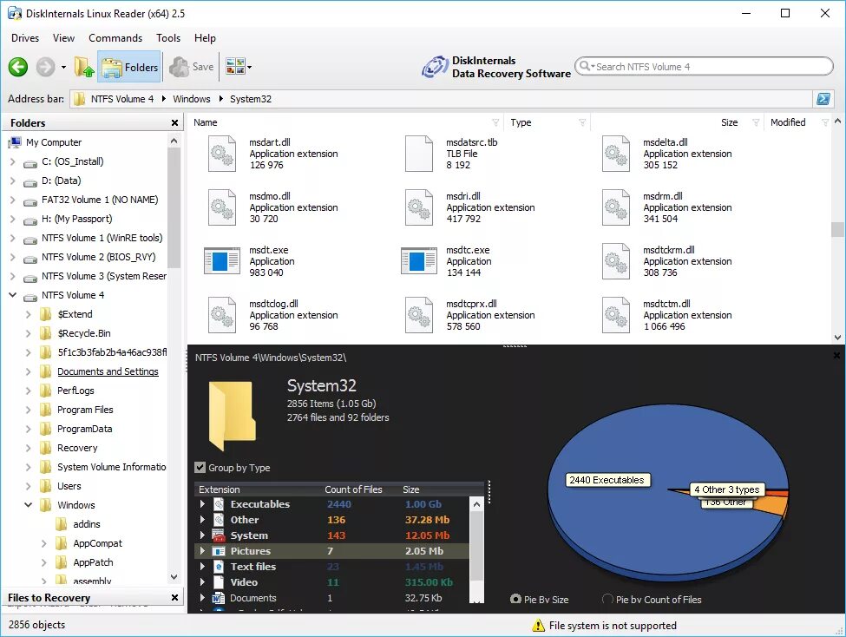Select the Pie By Size radio button
The image size is (846, 637).
[x=515, y=599]
